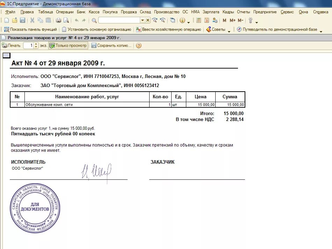Click the Redo arrow icon
332x249 pixels.
tap(84, 20)
